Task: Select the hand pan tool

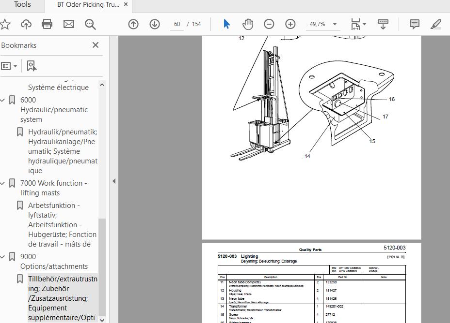Action: click(x=247, y=24)
